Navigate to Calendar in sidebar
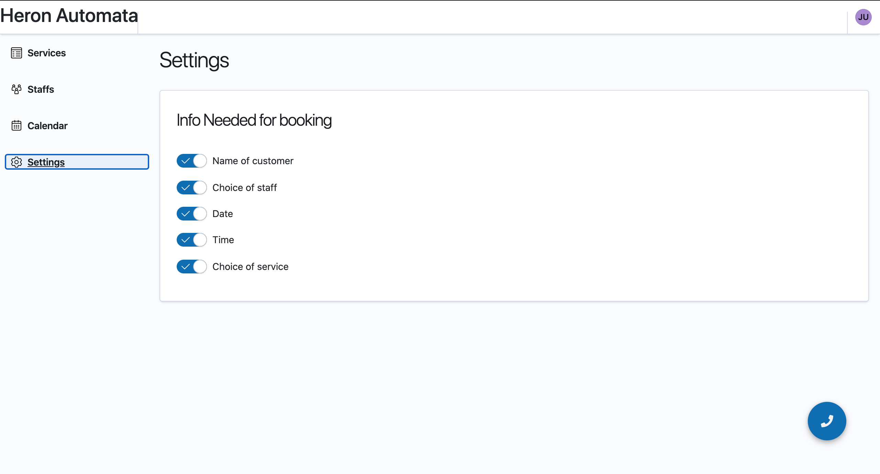The height and width of the screenshot is (474, 880). pyautogui.click(x=47, y=126)
